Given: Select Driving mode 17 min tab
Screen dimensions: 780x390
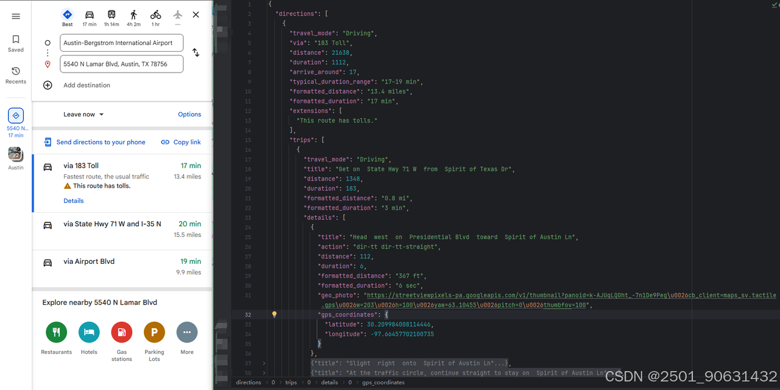Looking at the screenshot, I should (90, 18).
